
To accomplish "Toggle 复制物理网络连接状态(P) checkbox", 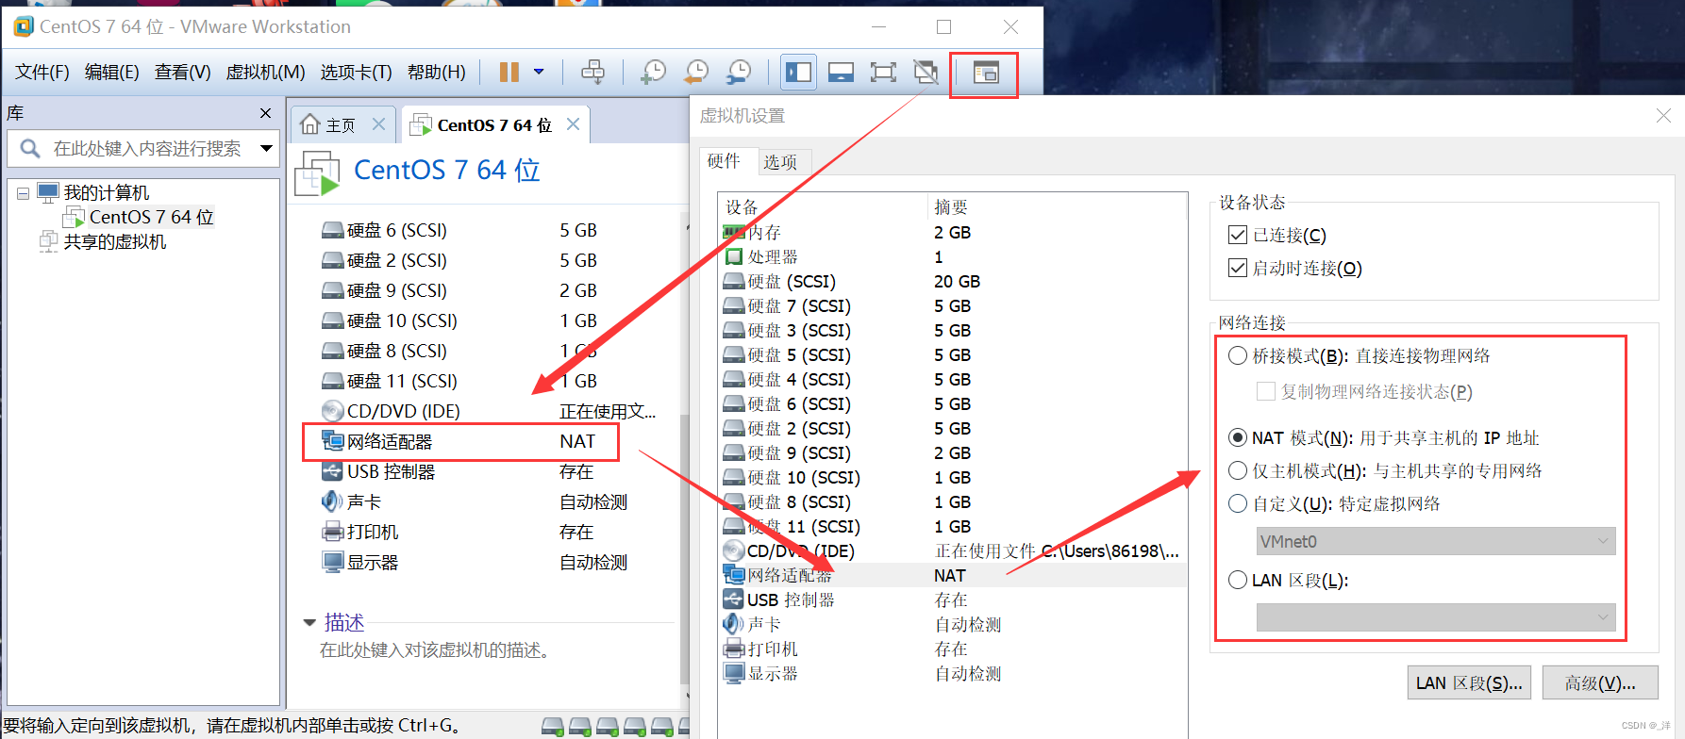I will pyautogui.click(x=1266, y=391).
